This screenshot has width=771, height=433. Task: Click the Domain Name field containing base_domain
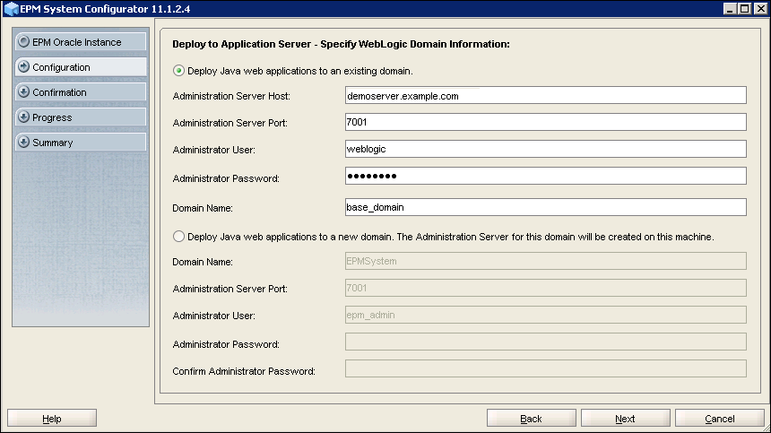pyautogui.click(x=545, y=207)
